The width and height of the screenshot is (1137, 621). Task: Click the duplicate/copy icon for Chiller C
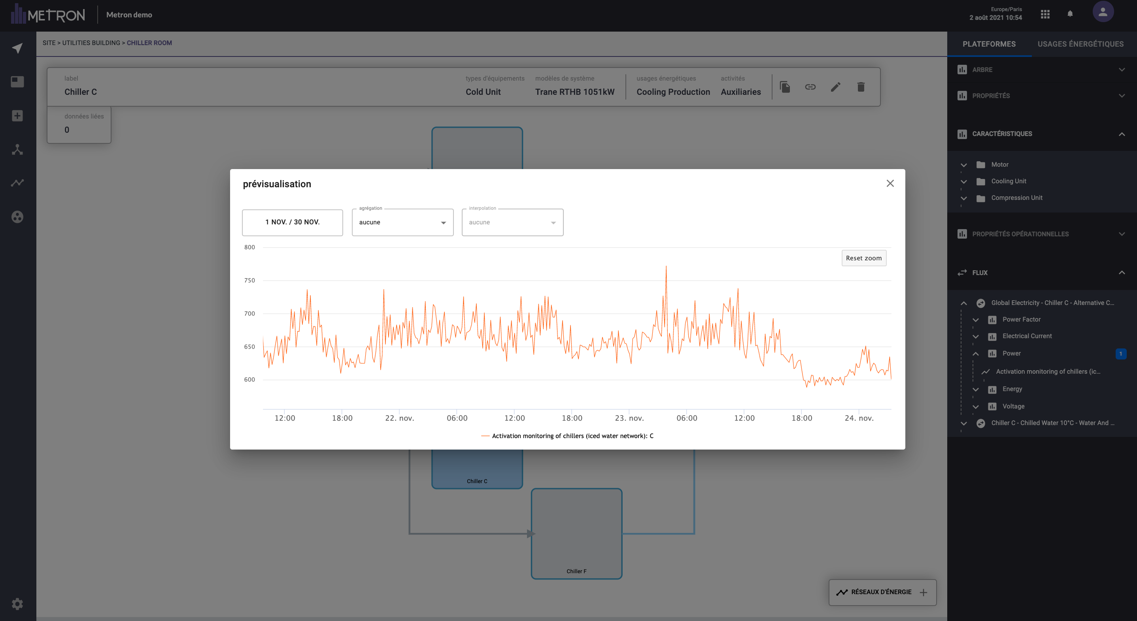[x=785, y=87]
